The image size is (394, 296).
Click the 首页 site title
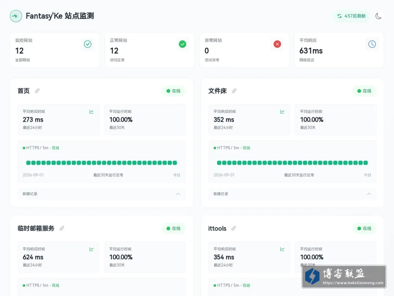click(24, 91)
